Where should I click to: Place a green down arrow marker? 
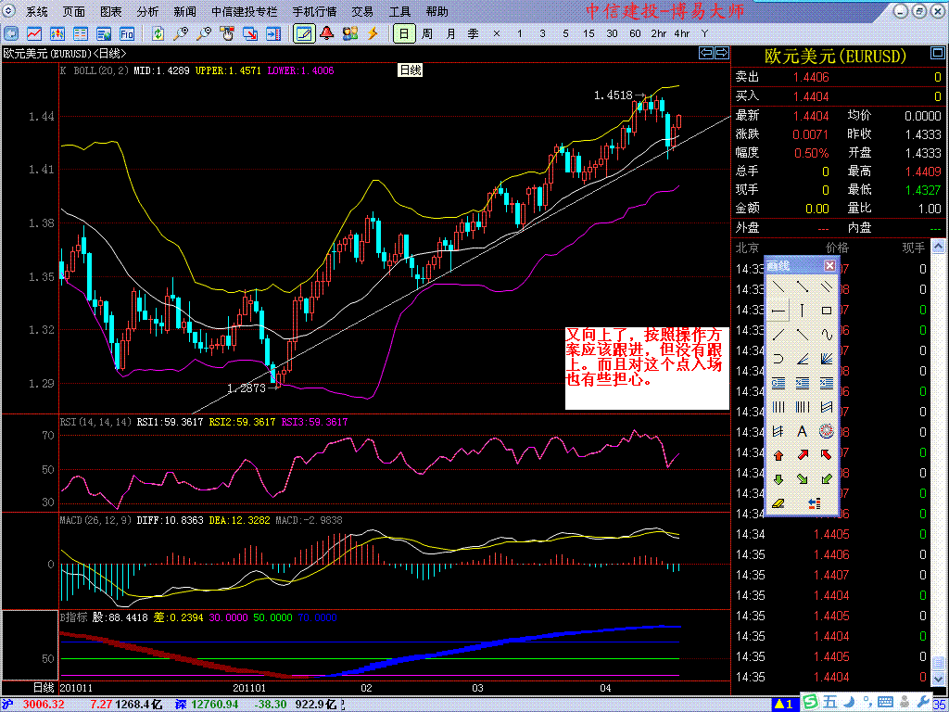(x=778, y=479)
